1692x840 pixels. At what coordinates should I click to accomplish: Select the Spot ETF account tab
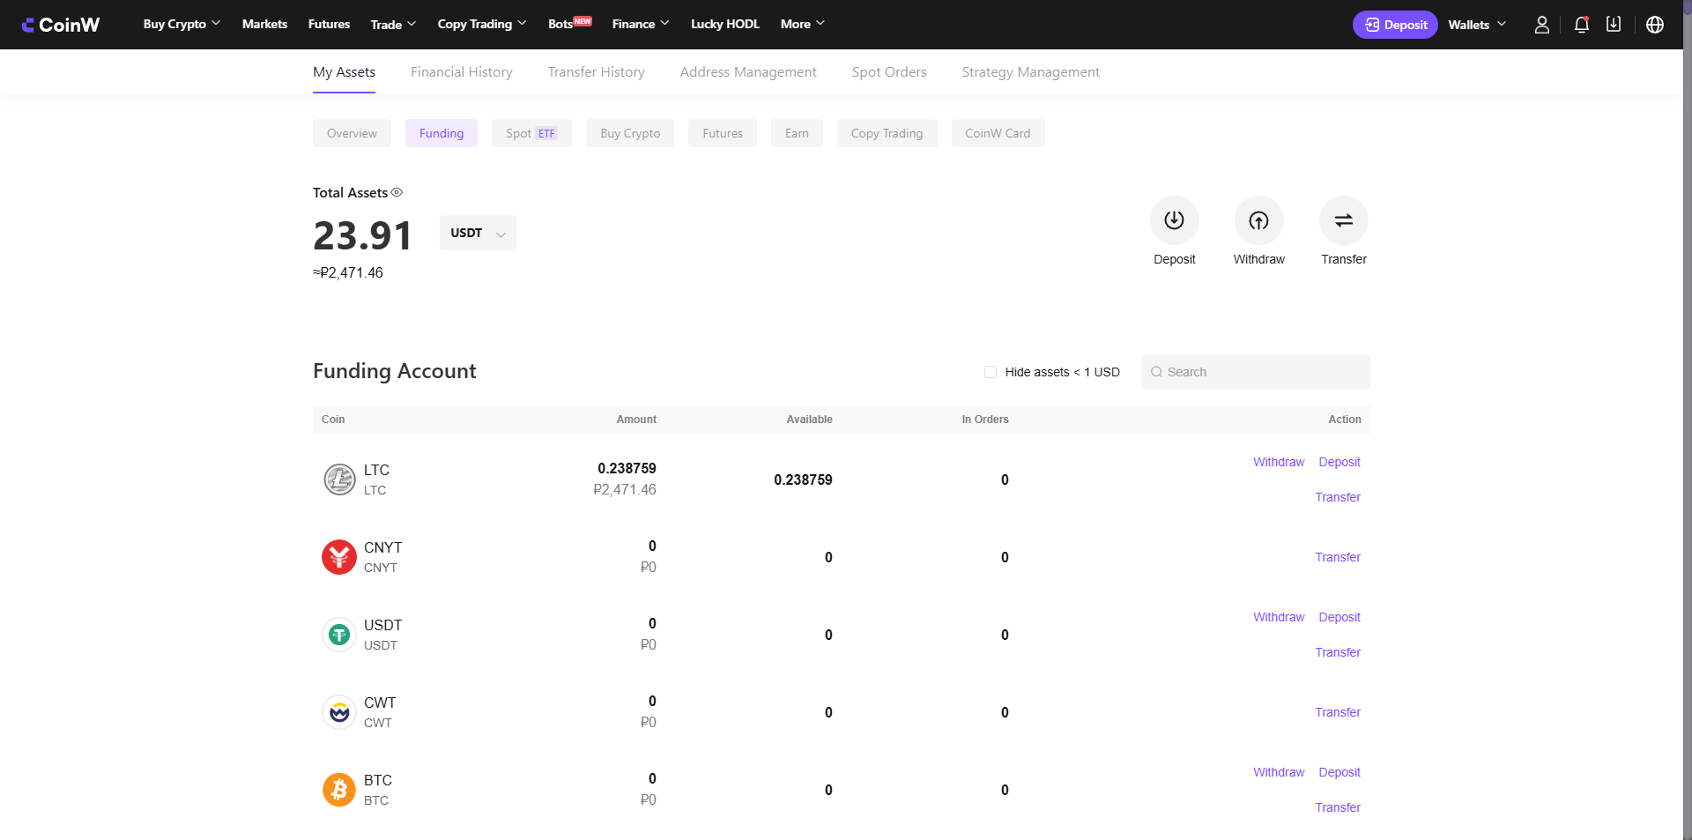pyautogui.click(x=531, y=133)
